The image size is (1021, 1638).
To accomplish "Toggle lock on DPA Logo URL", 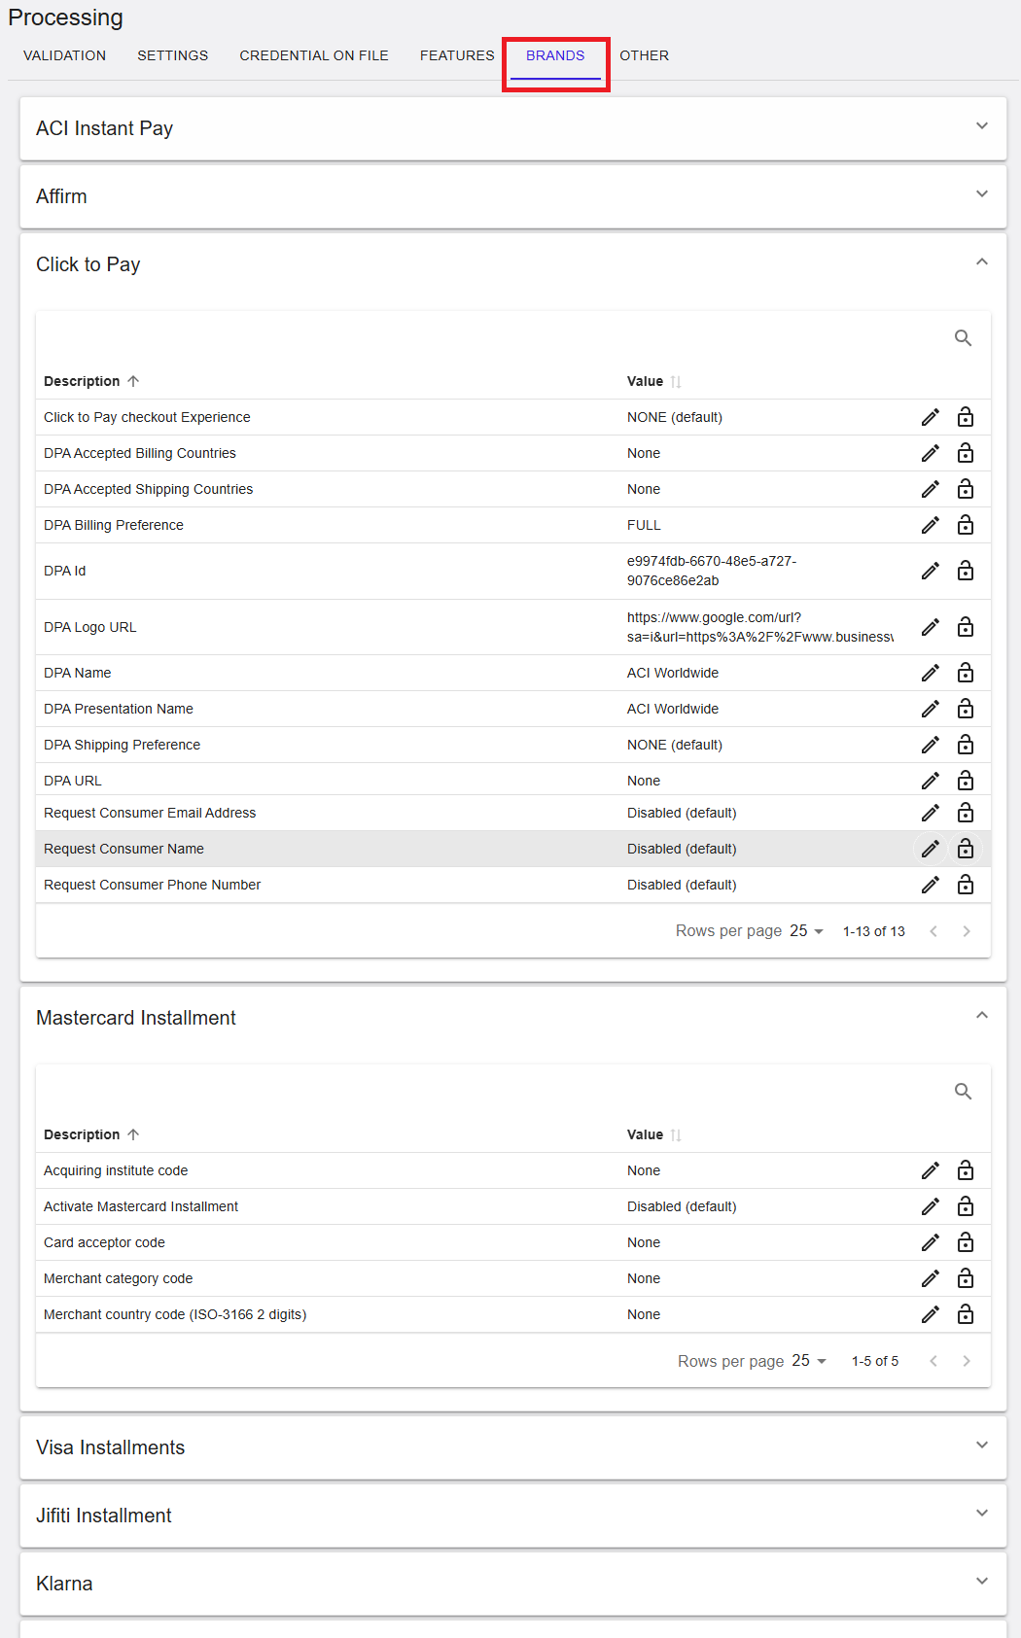I will (966, 627).
